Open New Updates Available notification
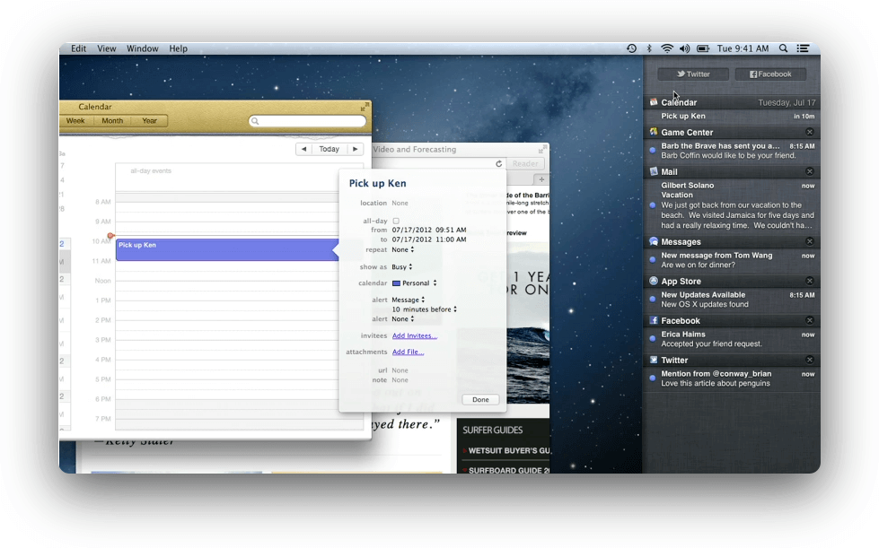879x548 pixels. 731,300
